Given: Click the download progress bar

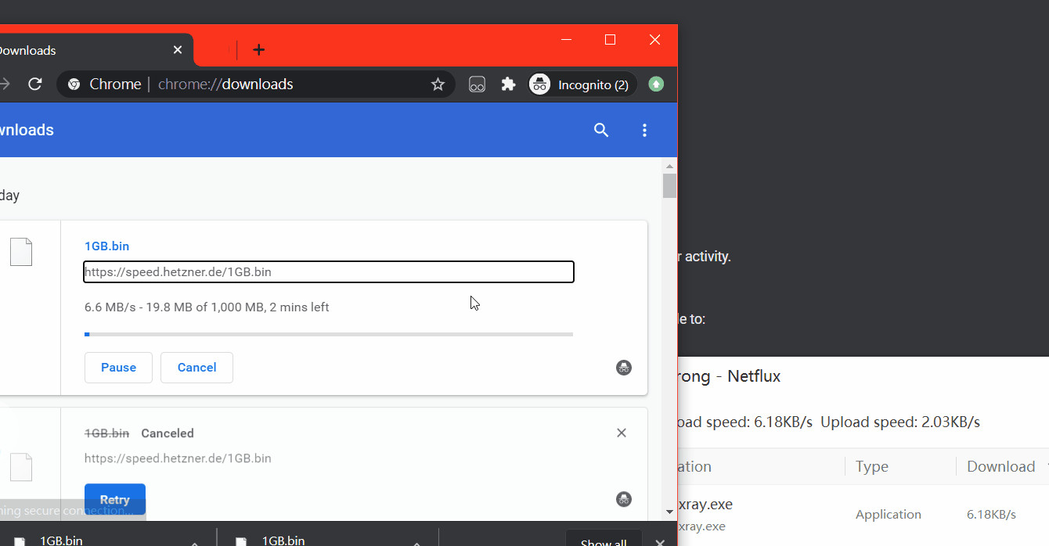Looking at the screenshot, I should pyautogui.click(x=329, y=334).
